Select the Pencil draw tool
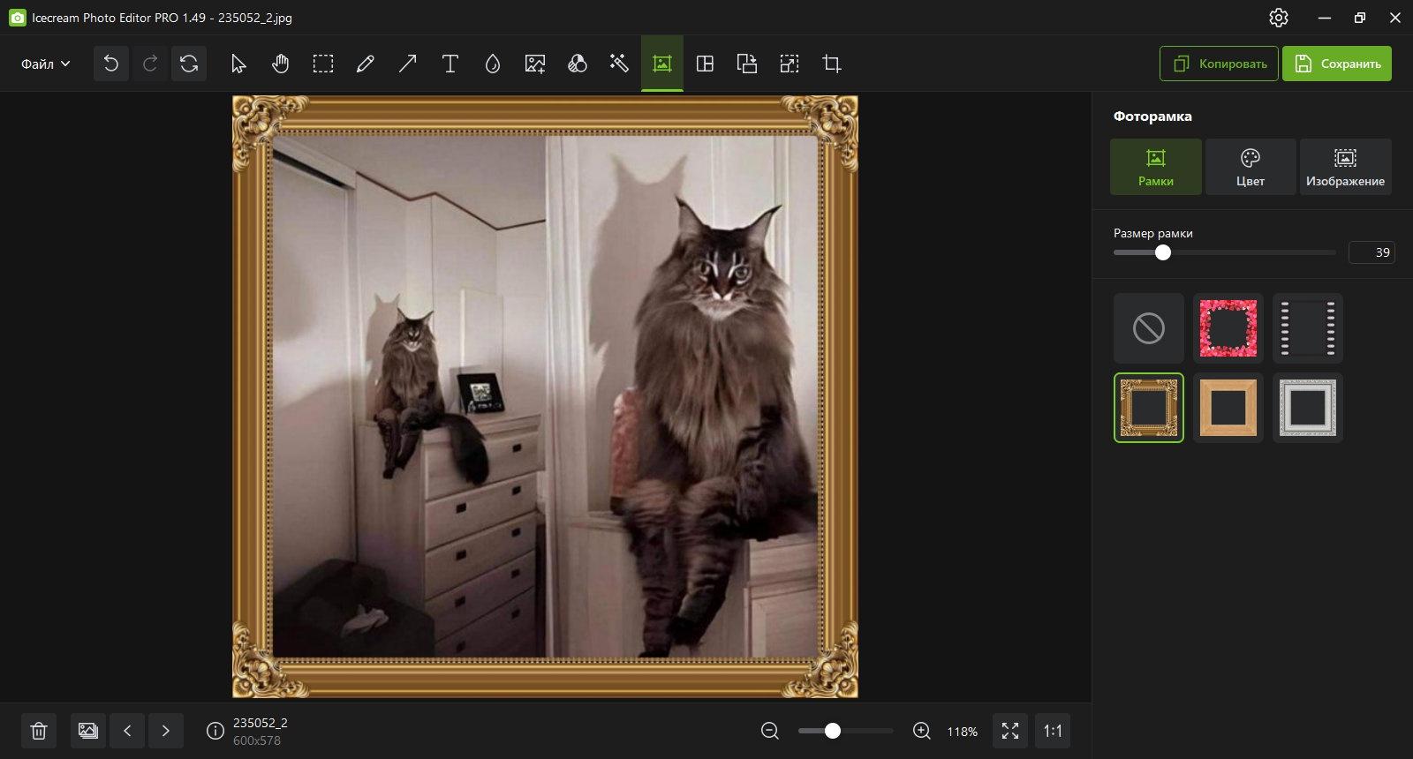The width and height of the screenshot is (1413, 759). coord(366,64)
